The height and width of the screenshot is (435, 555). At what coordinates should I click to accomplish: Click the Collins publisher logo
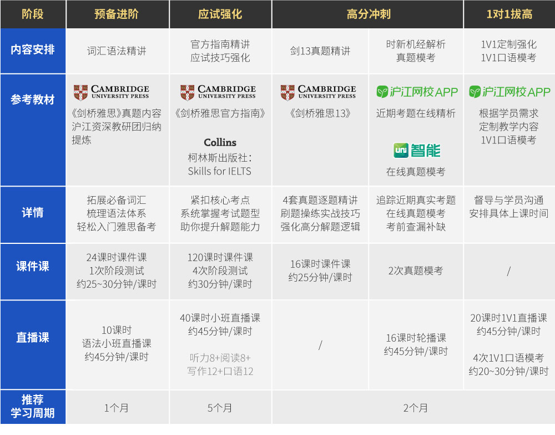(x=220, y=142)
